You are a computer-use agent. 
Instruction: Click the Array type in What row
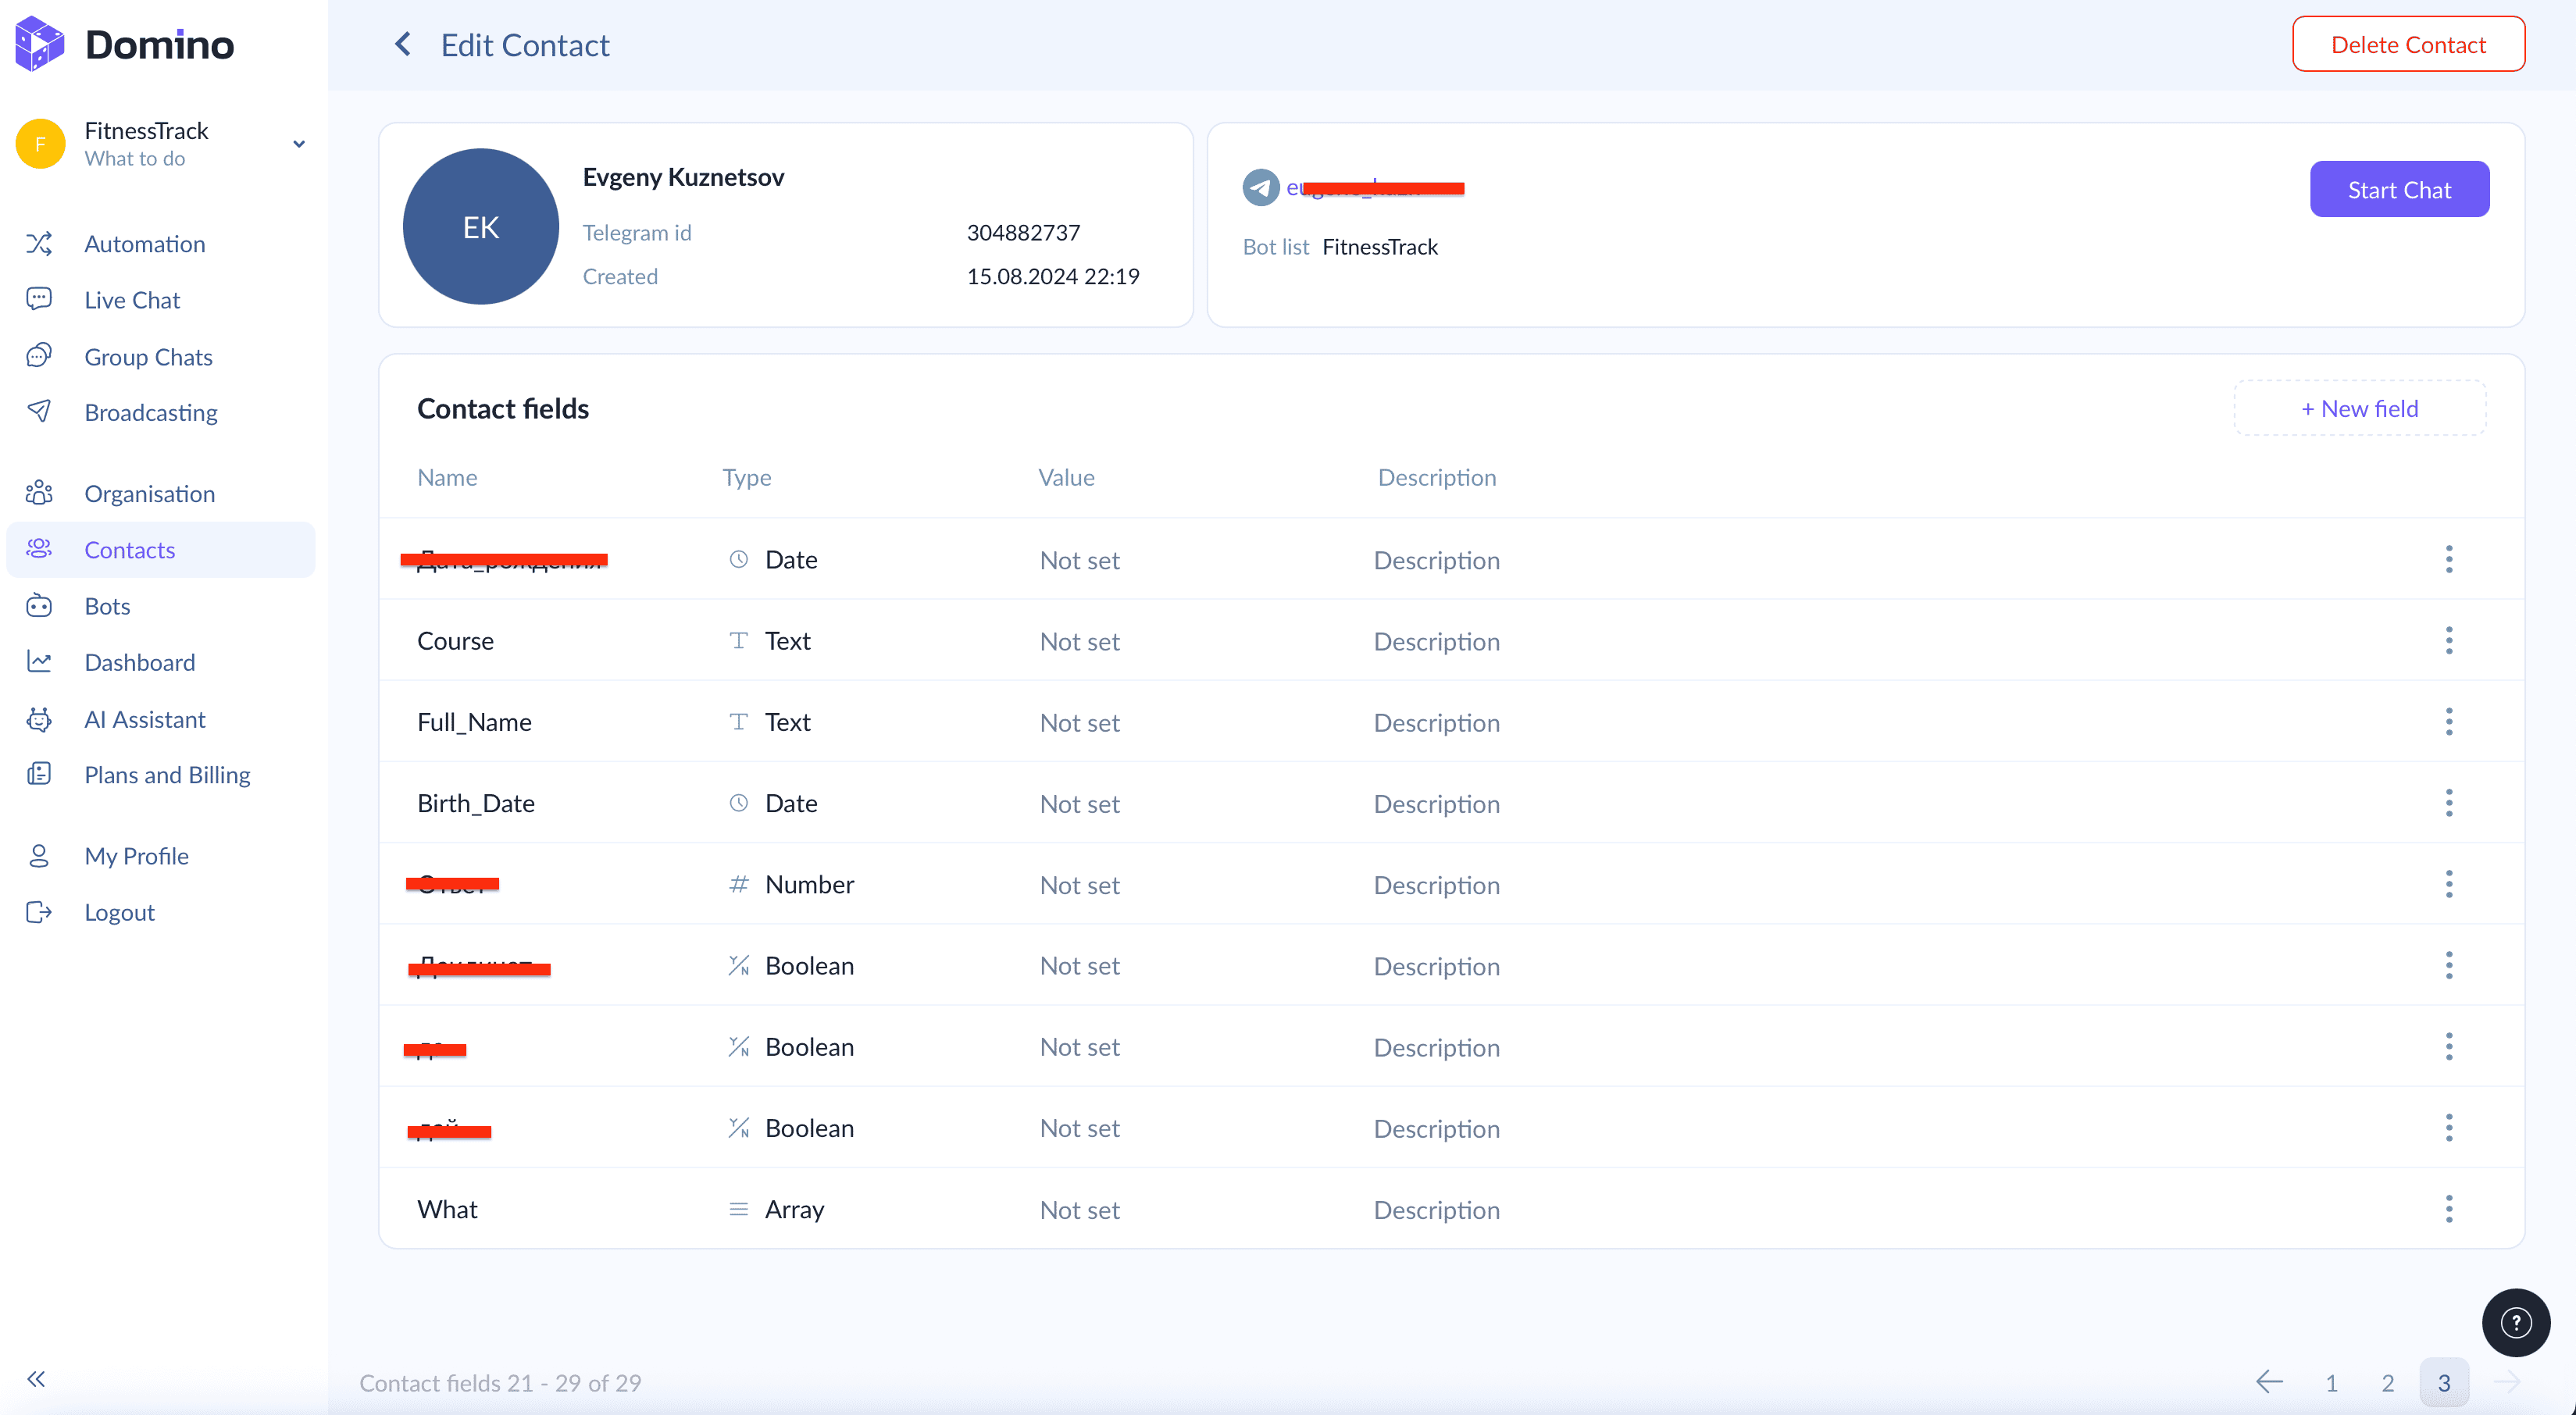pos(794,1209)
